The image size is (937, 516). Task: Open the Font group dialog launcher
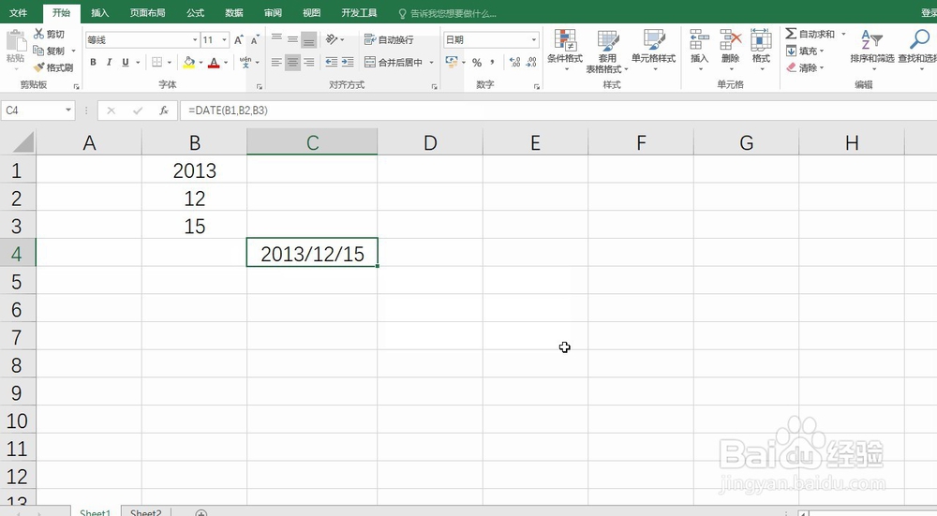tap(260, 86)
